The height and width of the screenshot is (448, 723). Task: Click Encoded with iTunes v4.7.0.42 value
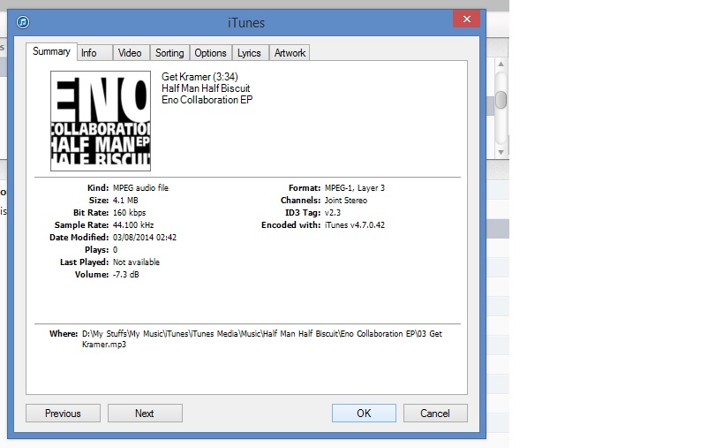coord(355,225)
